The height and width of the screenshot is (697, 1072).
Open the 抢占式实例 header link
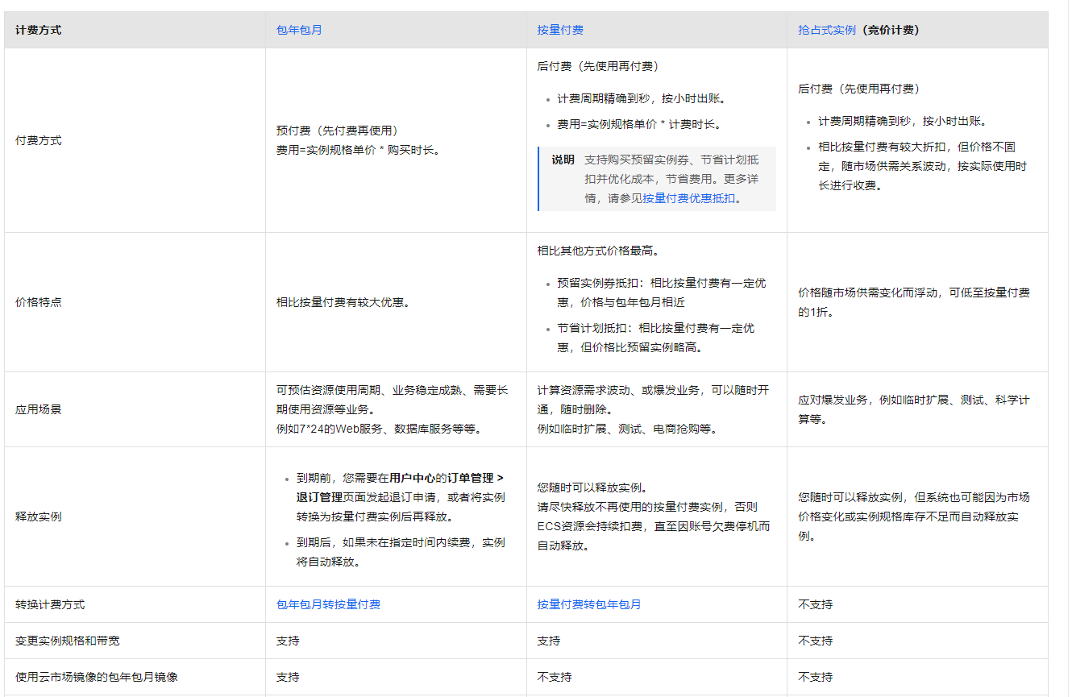point(827,30)
